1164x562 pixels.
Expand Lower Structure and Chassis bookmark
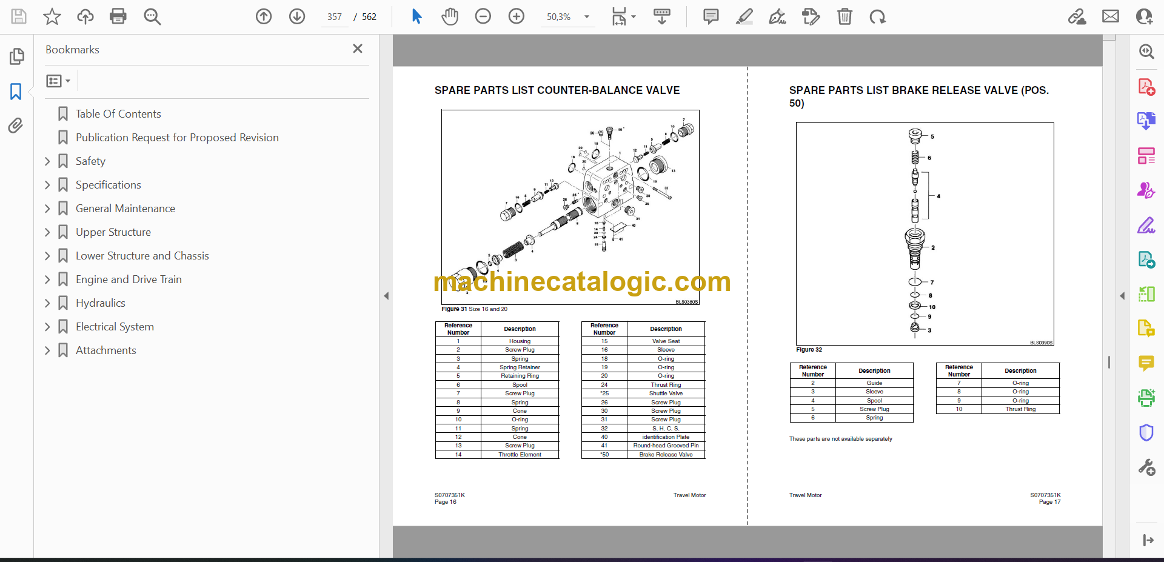(47, 256)
